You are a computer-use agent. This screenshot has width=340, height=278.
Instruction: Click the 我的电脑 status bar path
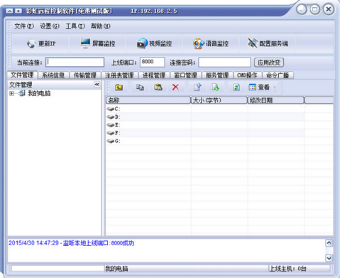pos(116,269)
